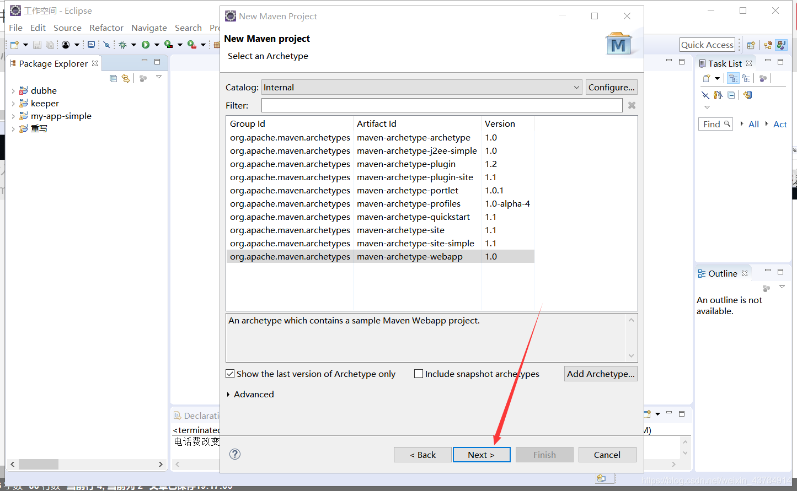Toggle Skip All Breakpoints icon

(107, 45)
